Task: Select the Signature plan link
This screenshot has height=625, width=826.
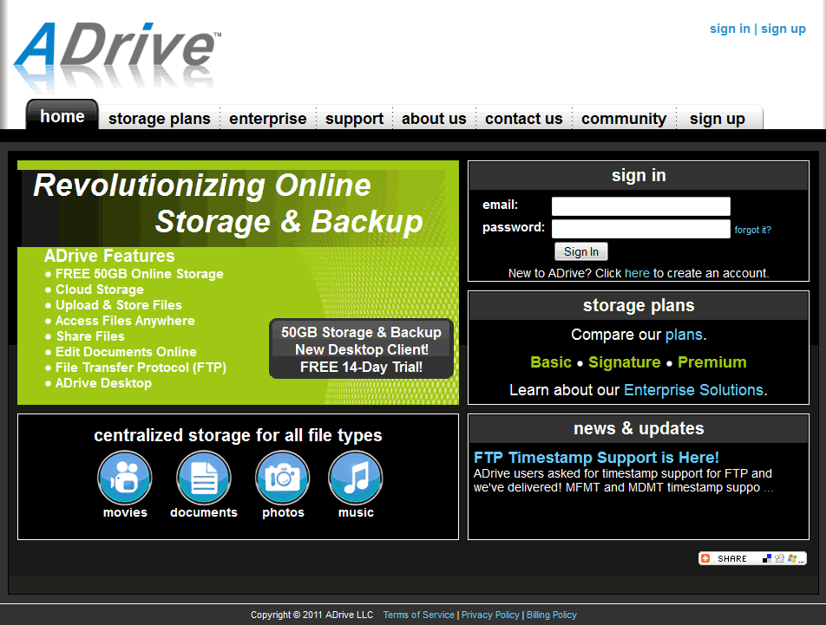Action: (x=624, y=362)
